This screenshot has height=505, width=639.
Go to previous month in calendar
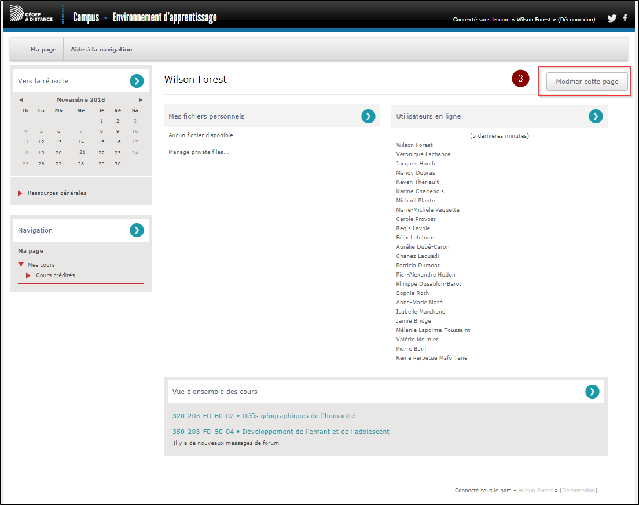(21, 100)
